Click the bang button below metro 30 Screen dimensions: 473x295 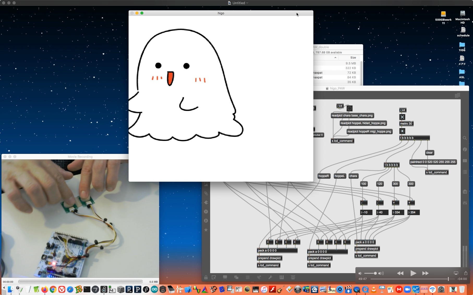tap(402, 131)
